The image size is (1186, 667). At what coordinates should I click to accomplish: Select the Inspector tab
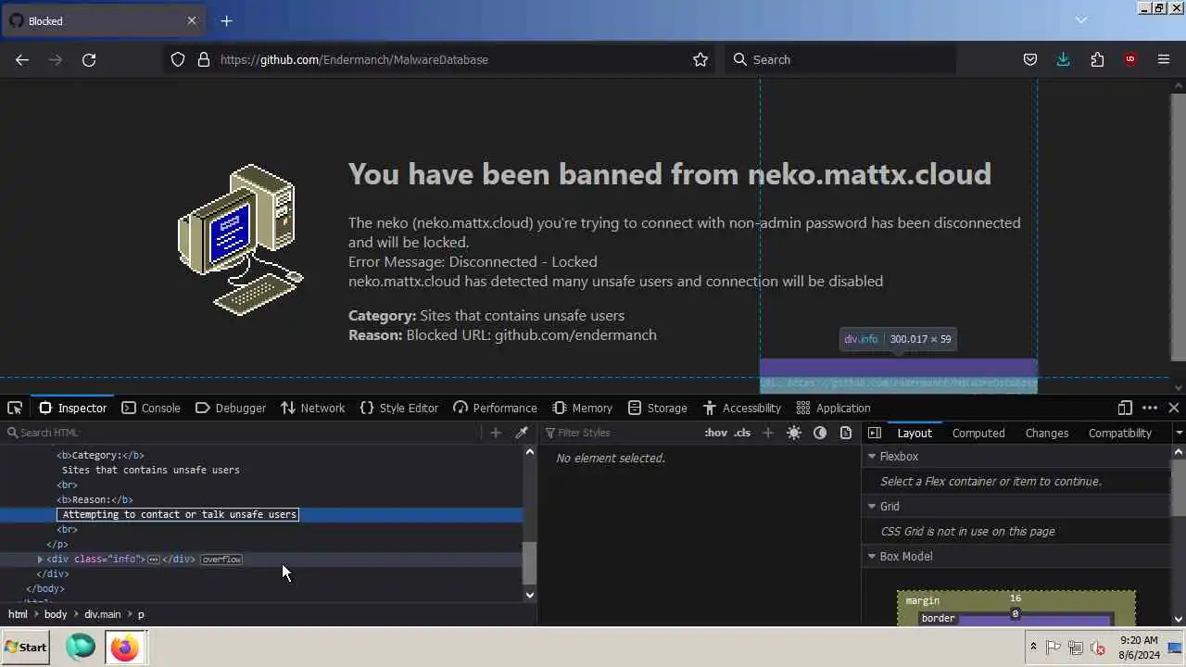click(x=72, y=408)
